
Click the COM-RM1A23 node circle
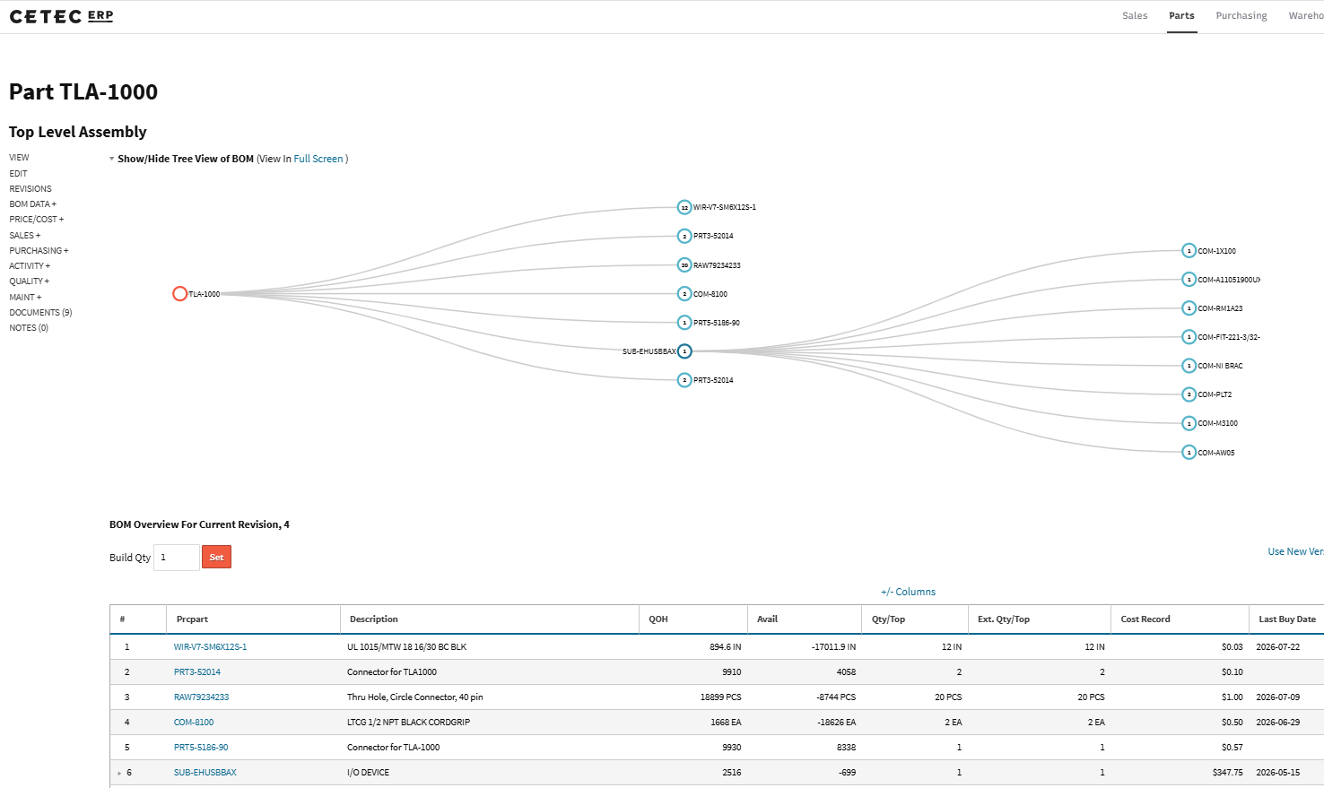click(1189, 308)
